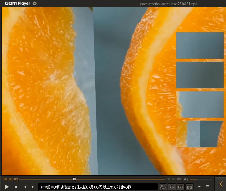Mute audio using speaker icon
Viewport: 226px width, 191px height.
(x=186, y=179)
